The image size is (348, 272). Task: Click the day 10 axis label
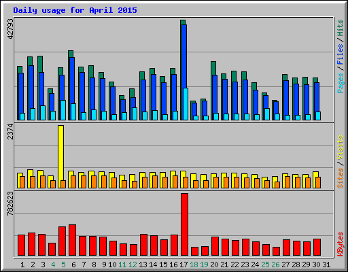(112, 265)
